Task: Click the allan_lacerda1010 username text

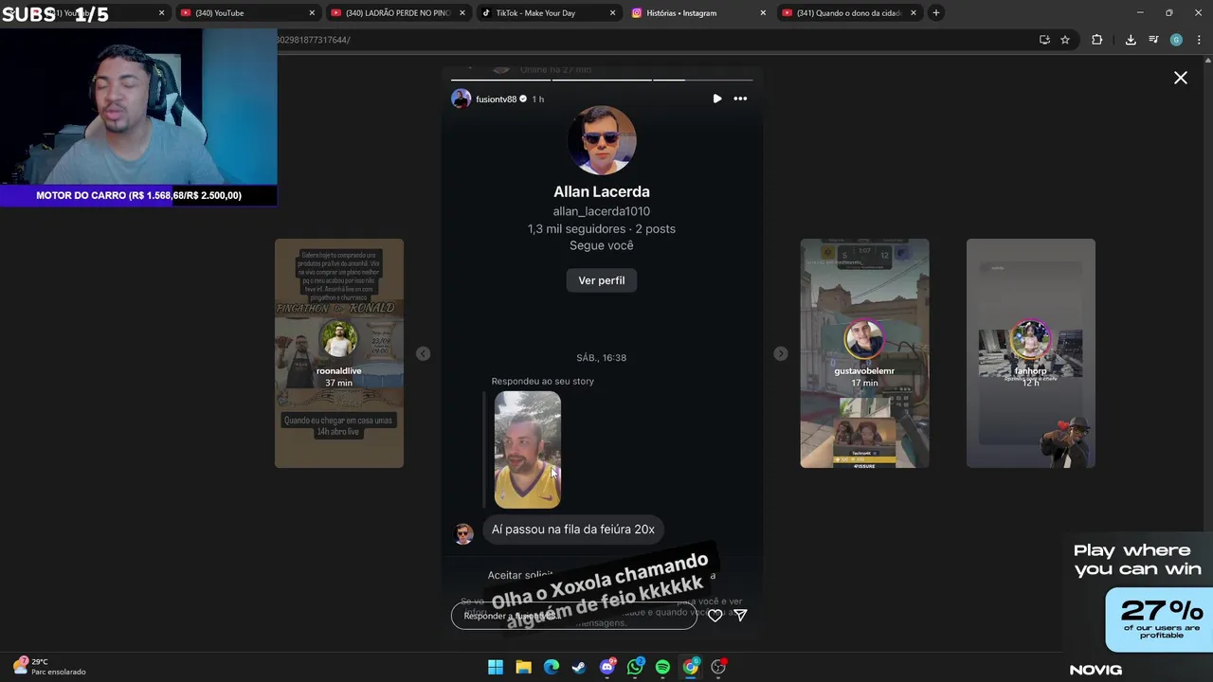Action: [x=602, y=211]
